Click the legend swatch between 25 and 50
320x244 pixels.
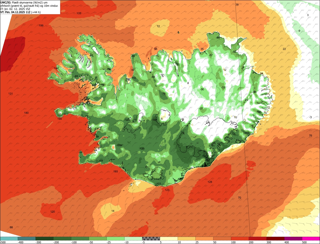204,239
